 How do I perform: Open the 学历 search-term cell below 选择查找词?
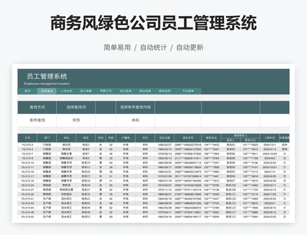coord(76,120)
